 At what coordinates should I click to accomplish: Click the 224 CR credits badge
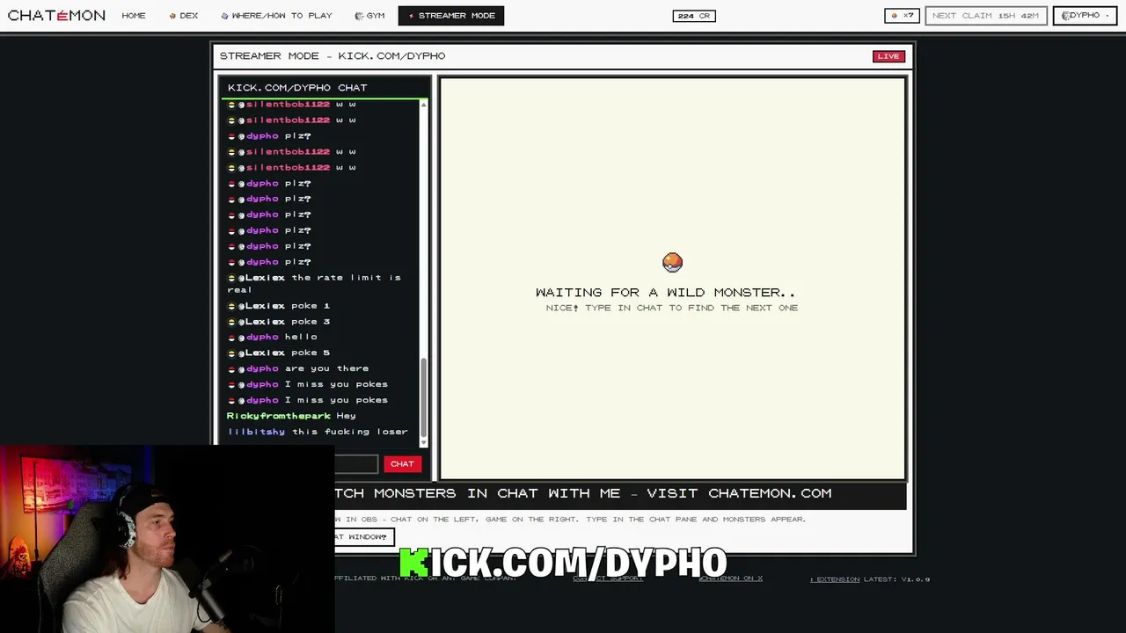point(694,16)
